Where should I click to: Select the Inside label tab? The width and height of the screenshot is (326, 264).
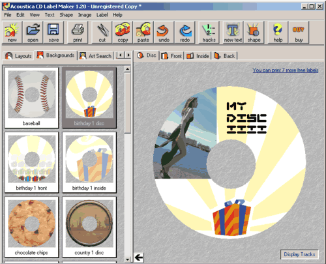(198, 56)
